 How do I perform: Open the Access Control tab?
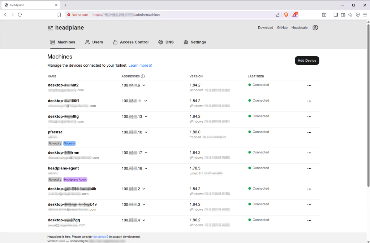(x=131, y=42)
